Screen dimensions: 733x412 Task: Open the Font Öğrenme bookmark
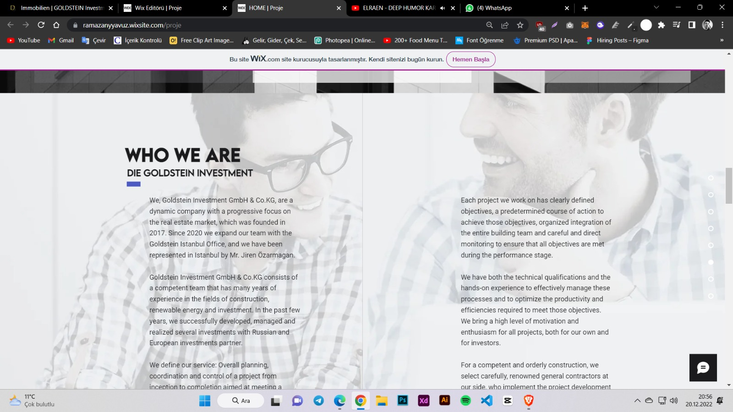(x=479, y=40)
